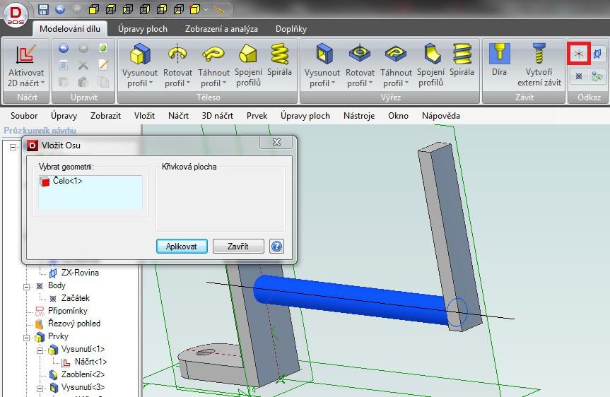
Task: Click the Vysunout profil cut icon in Výřez group
Action: (x=324, y=54)
